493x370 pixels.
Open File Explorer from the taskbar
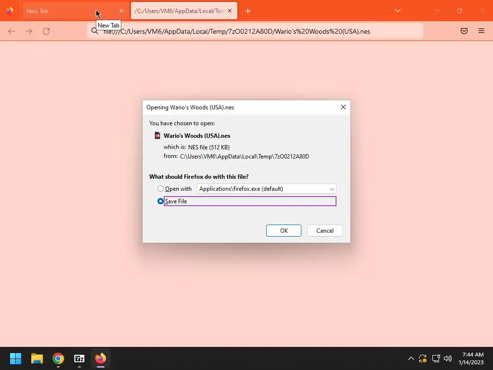pos(37,358)
